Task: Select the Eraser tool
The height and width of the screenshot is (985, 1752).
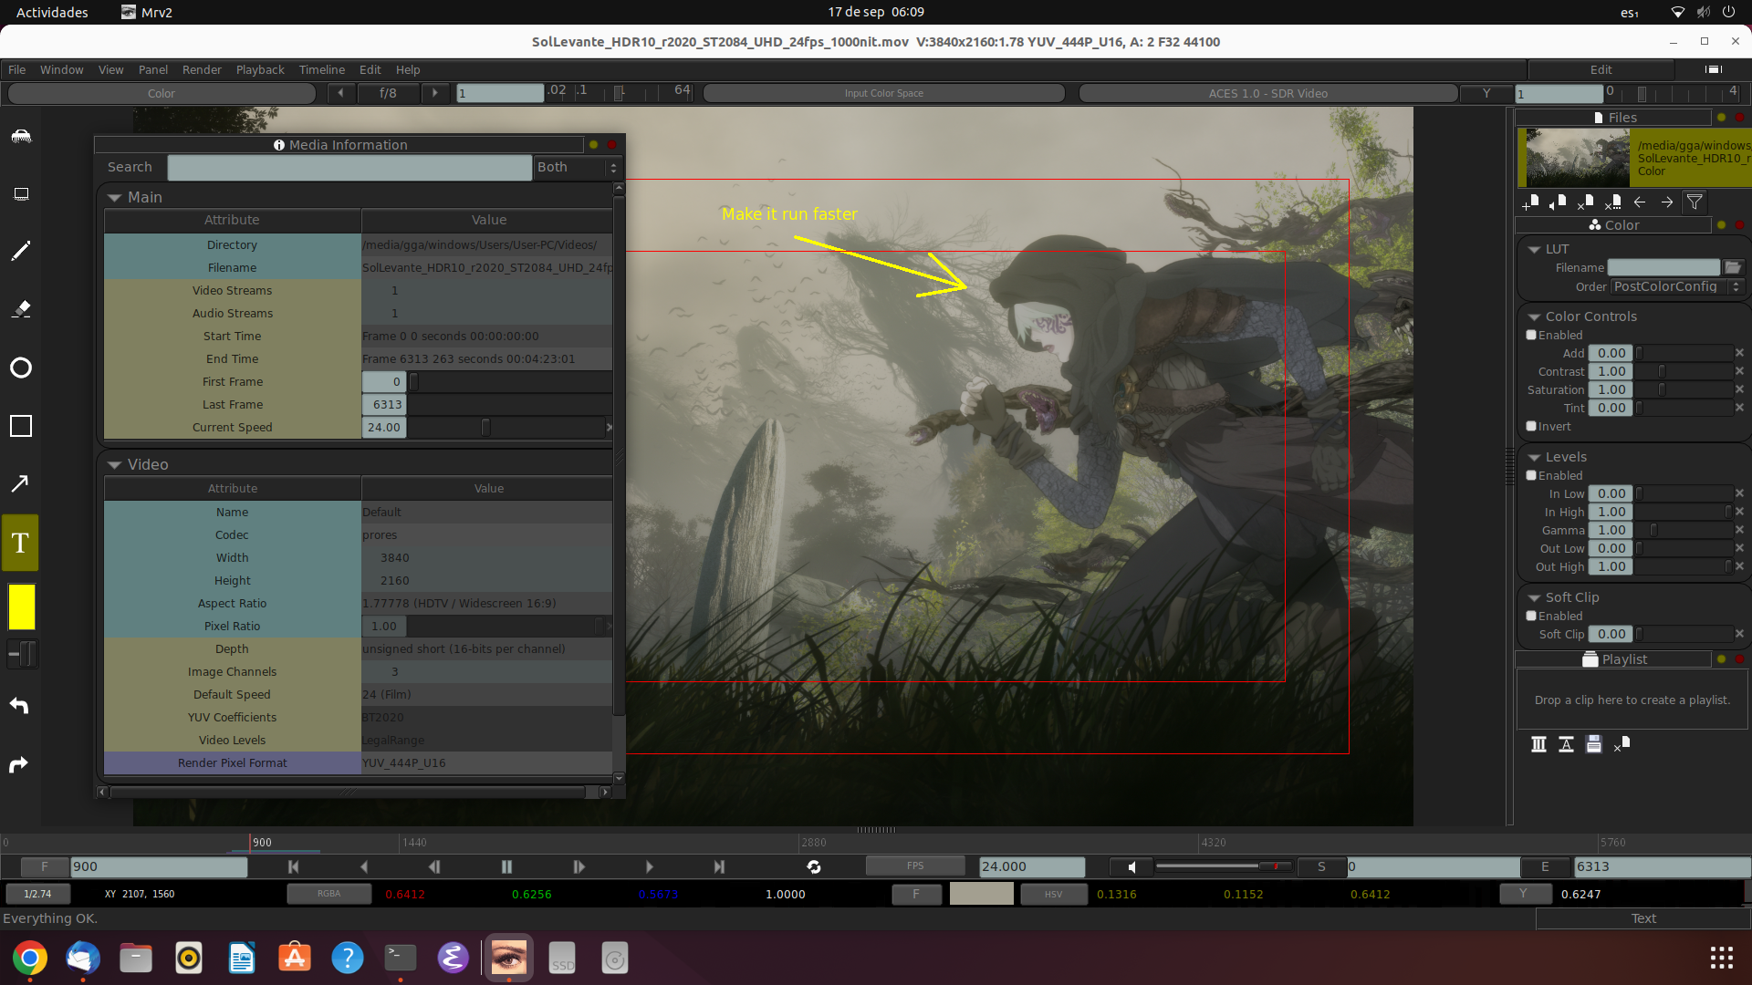Action: [x=20, y=309]
